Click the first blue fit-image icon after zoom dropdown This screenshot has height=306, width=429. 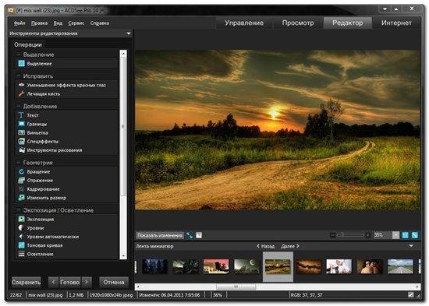(405, 235)
